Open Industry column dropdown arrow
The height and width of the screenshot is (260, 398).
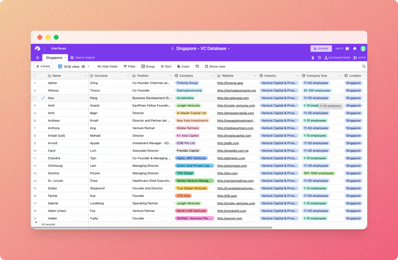(x=297, y=76)
